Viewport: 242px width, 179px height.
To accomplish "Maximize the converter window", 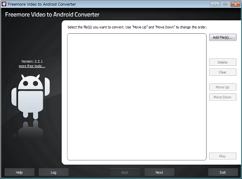I will (225, 4).
